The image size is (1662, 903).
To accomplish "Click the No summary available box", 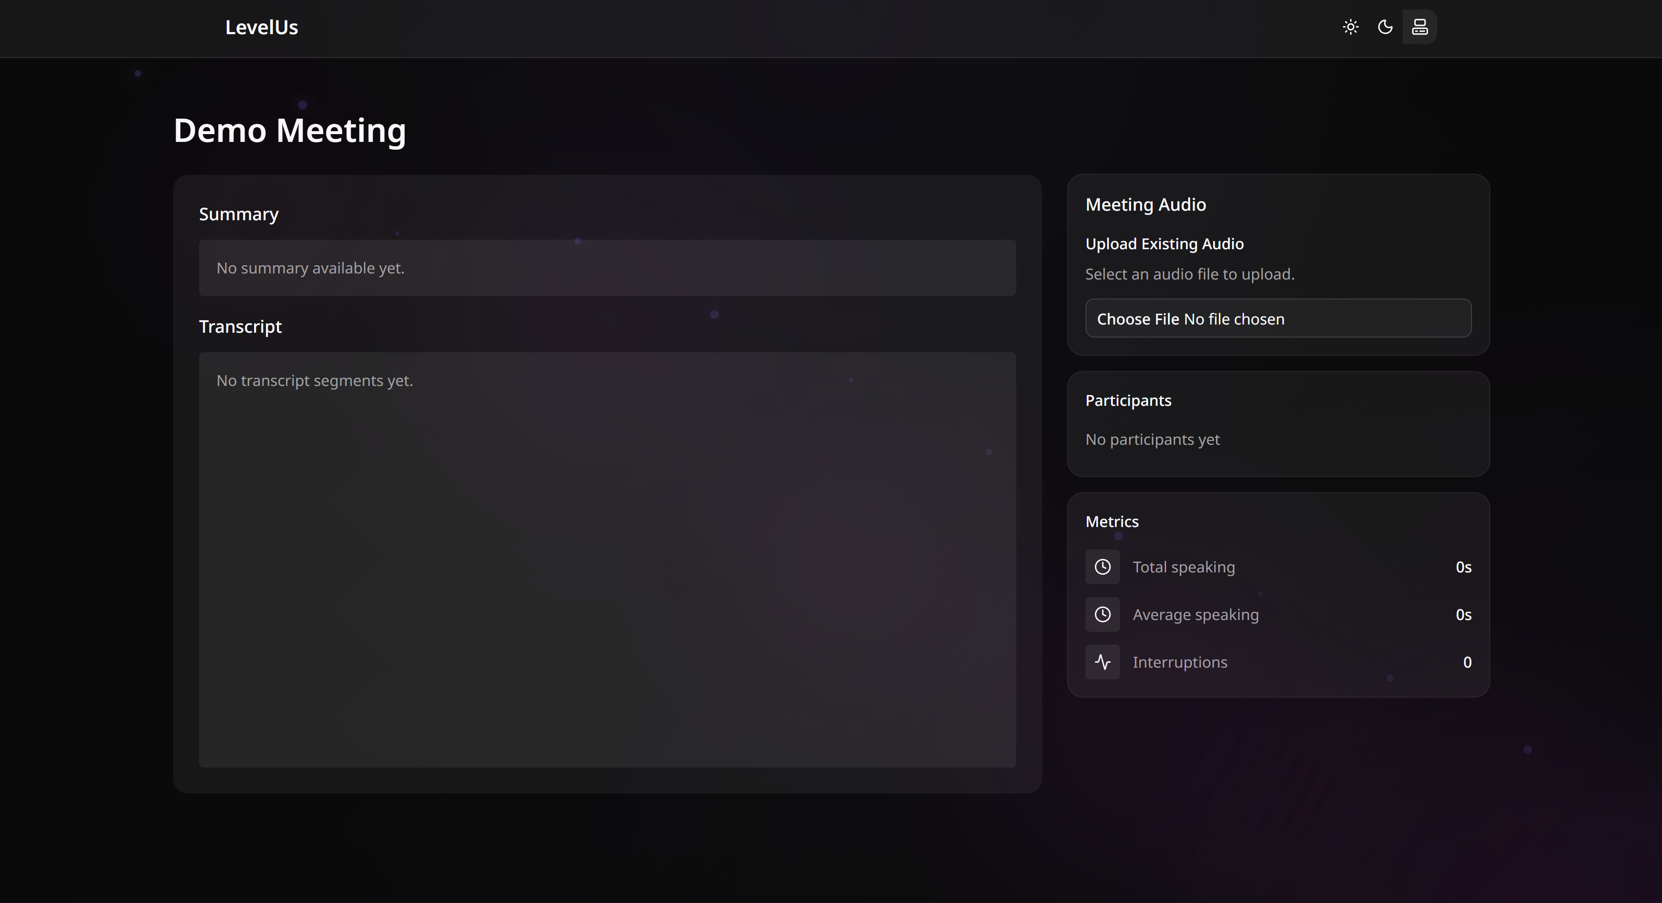I will (606, 268).
